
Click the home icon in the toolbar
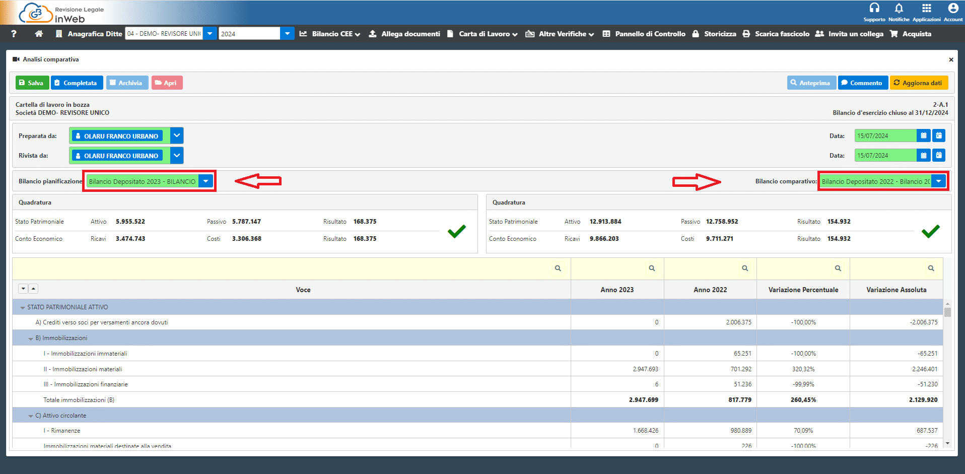coord(39,34)
